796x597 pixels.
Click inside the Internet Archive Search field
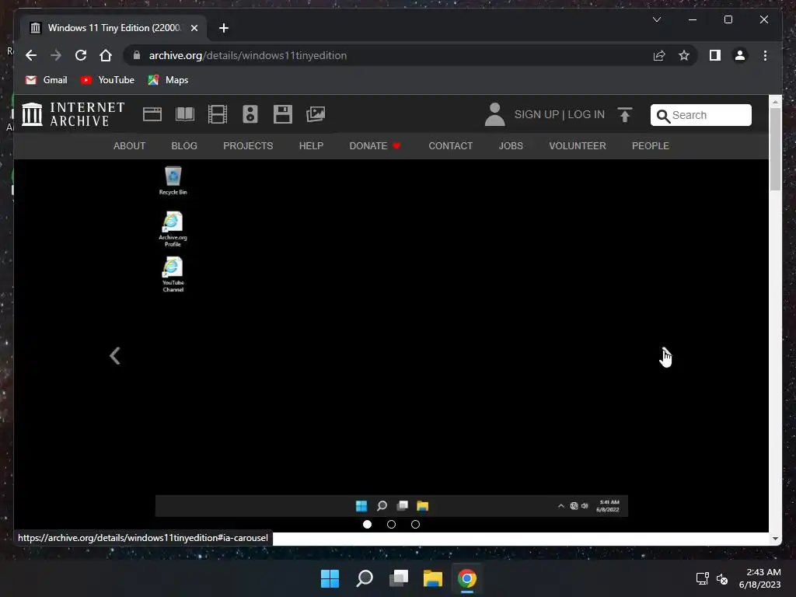[700, 115]
